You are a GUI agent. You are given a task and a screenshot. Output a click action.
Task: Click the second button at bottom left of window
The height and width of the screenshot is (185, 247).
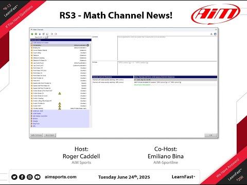(x=50, y=135)
